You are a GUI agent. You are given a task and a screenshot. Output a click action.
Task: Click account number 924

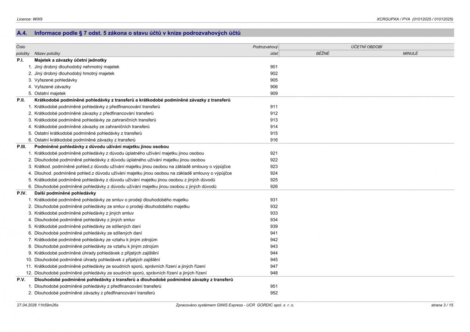pos(274,173)
